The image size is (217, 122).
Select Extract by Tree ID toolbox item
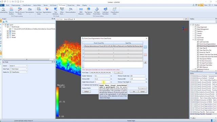(x=204, y=53)
